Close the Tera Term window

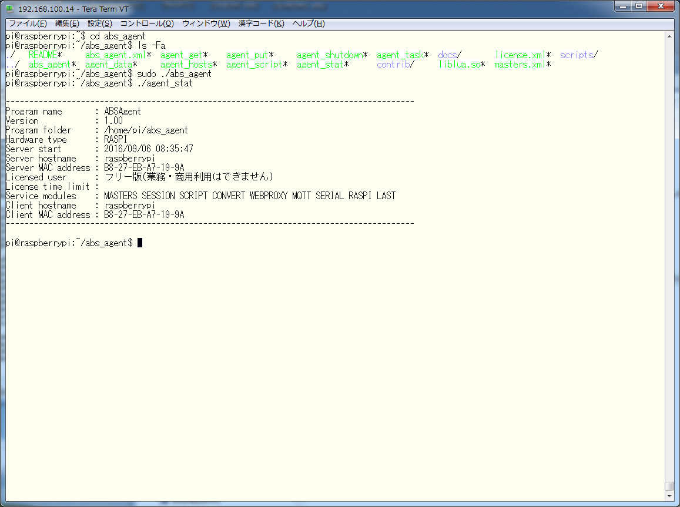(x=661, y=7)
